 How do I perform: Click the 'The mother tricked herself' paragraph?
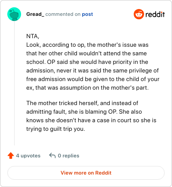coord(91,116)
